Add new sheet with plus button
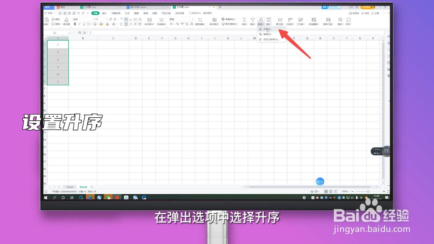Image resolution: width=434 pixels, height=244 pixels. [x=92, y=187]
